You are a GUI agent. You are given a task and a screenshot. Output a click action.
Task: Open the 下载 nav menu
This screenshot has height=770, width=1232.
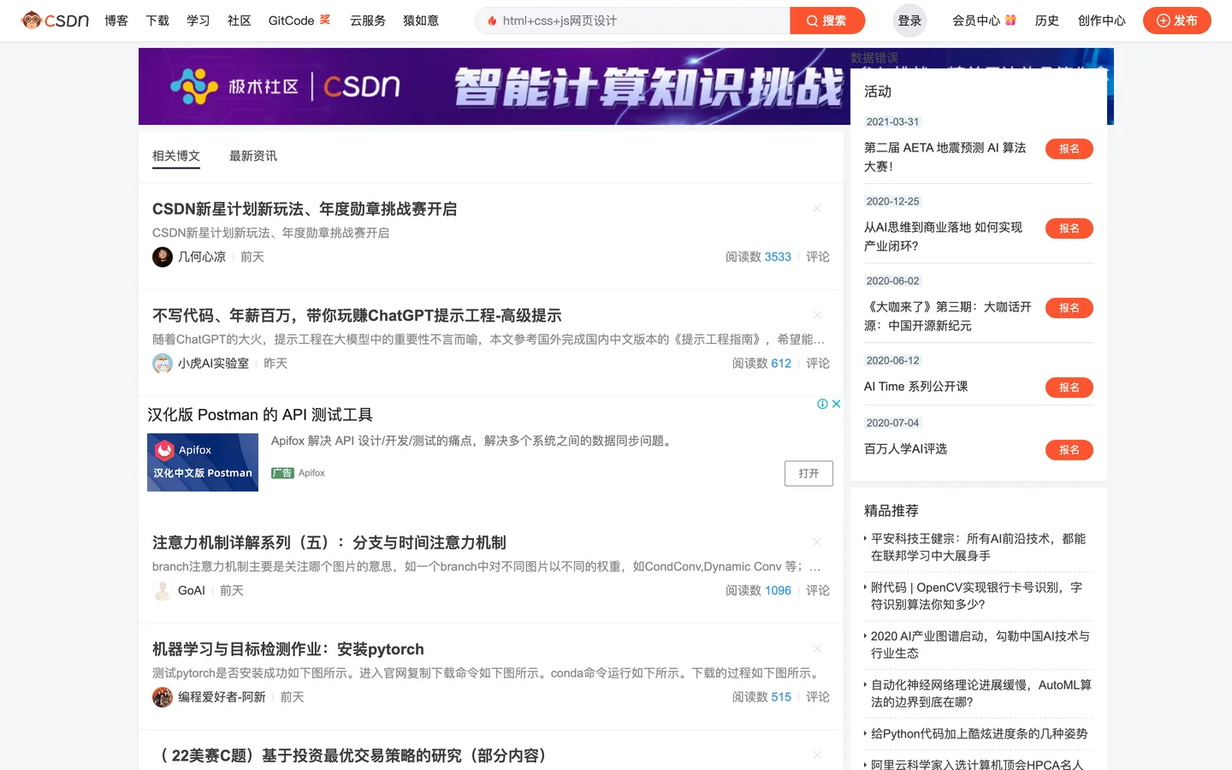click(157, 21)
